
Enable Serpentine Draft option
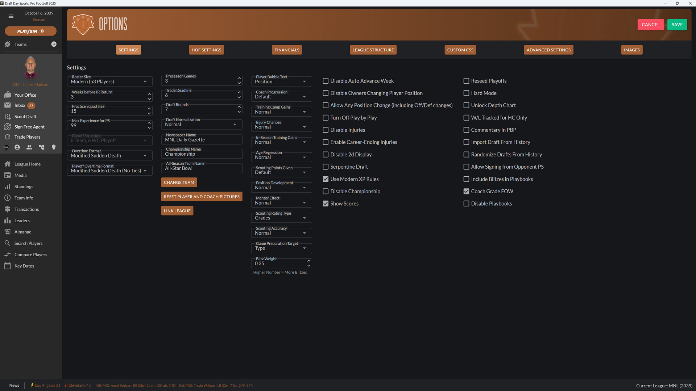click(325, 167)
